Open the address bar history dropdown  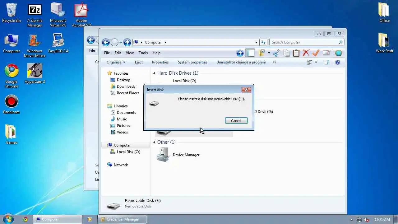[256, 42]
